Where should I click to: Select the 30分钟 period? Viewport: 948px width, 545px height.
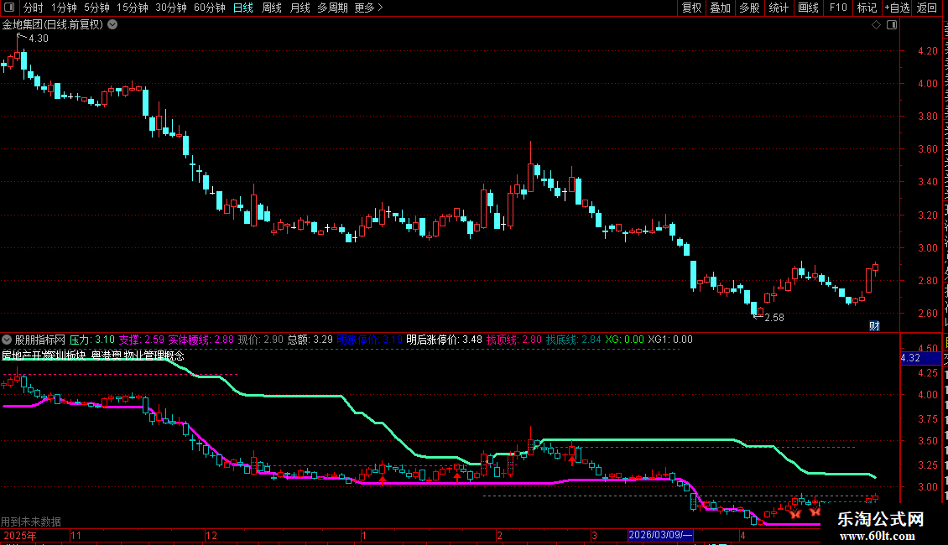171,8
